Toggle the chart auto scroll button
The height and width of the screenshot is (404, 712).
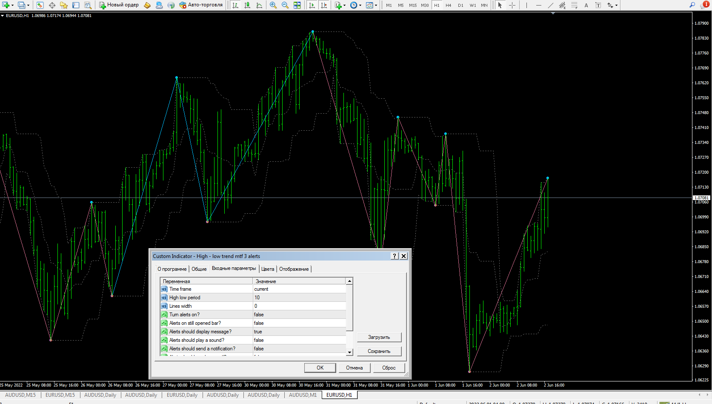tap(312, 5)
